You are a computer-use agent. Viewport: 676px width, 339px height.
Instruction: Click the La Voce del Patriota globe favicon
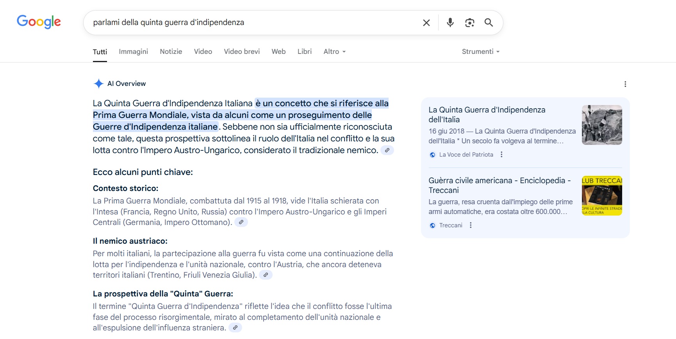pyautogui.click(x=432, y=155)
